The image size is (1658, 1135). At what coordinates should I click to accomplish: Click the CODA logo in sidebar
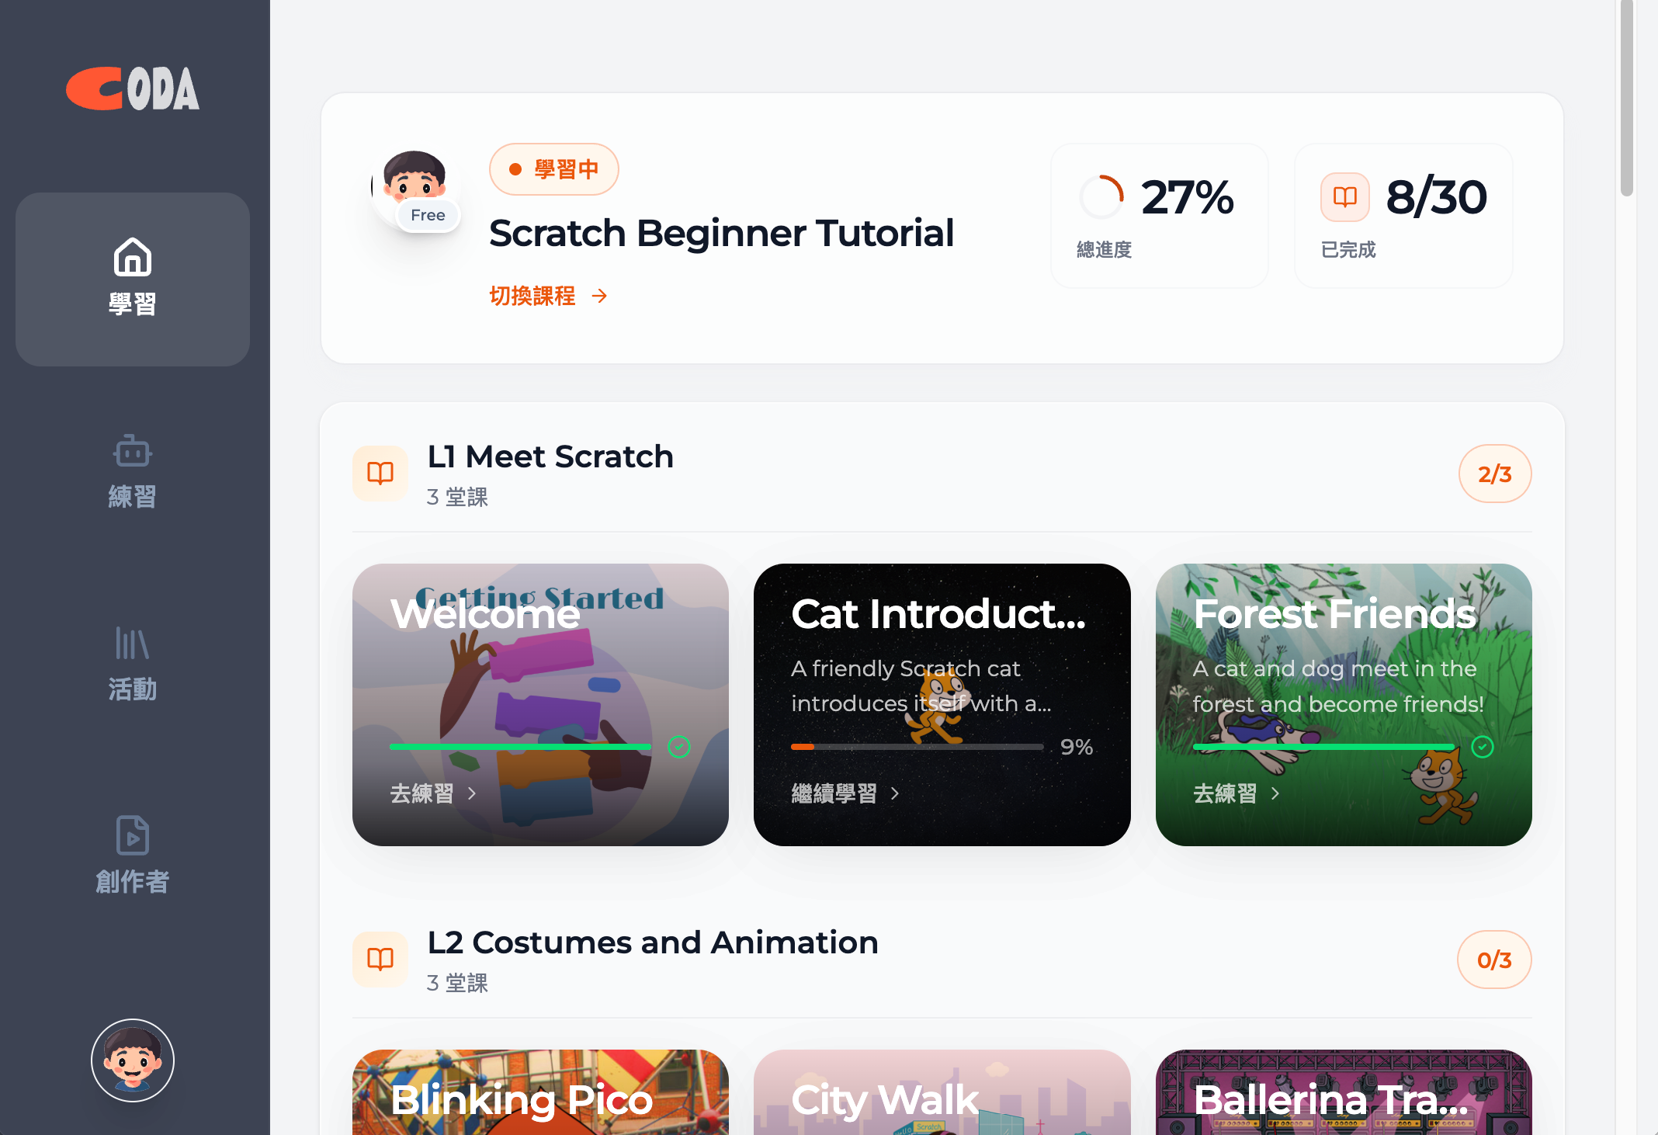point(133,88)
